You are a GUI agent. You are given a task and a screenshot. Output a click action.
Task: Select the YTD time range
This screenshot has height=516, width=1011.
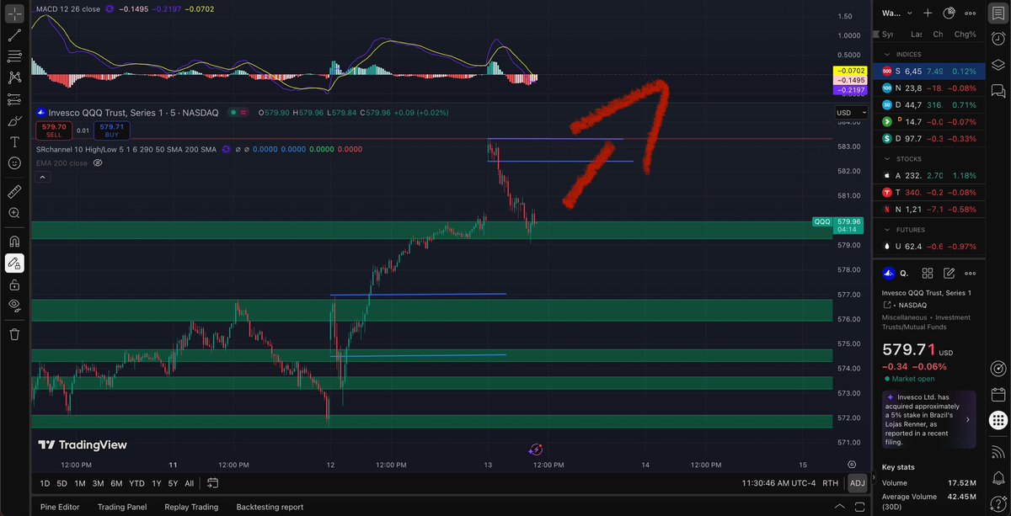click(x=136, y=483)
